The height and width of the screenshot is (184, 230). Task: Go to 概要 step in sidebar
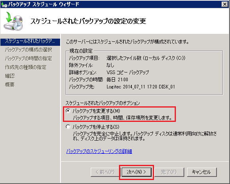tap(10, 84)
